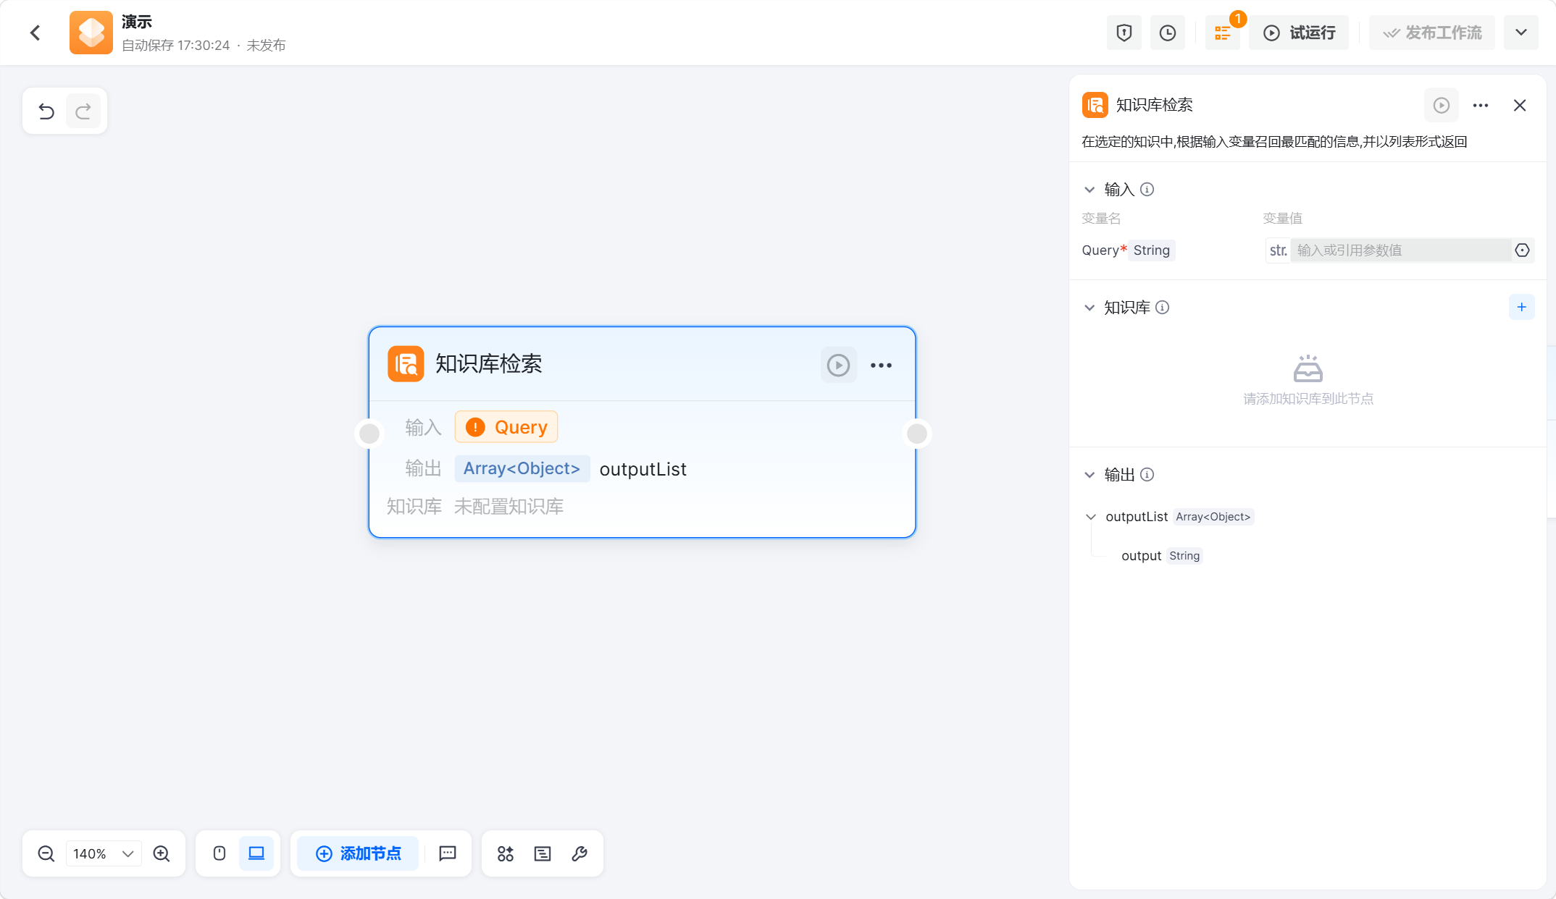The width and height of the screenshot is (1556, 899).
Task: Open the 演示 workflow app icon
Action: [x=91, y=33]
